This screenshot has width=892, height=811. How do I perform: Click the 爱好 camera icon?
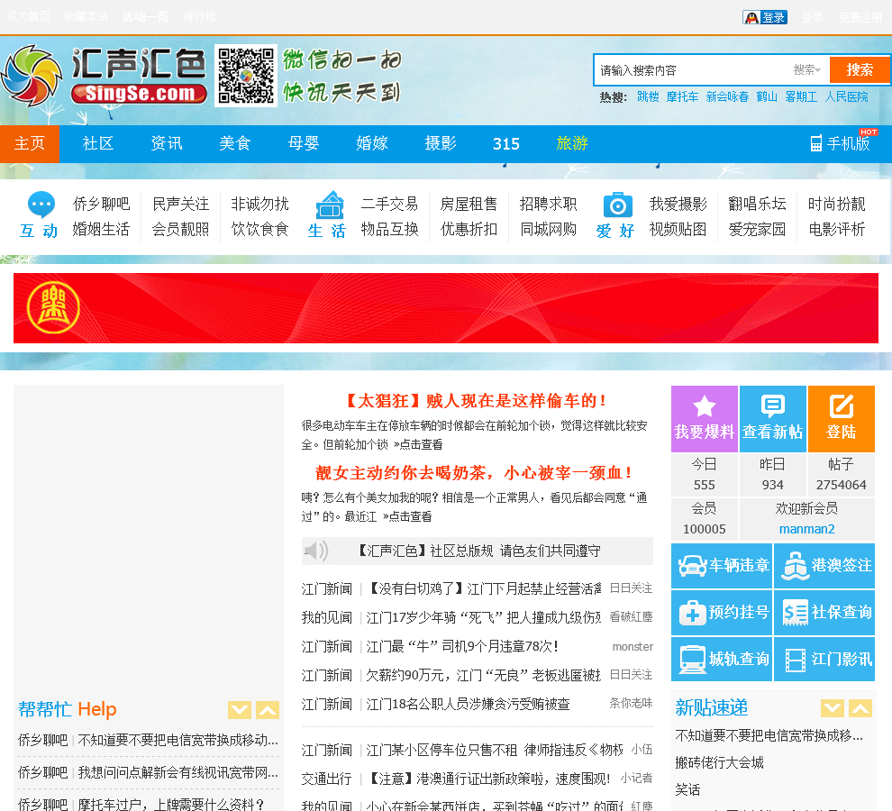618,205
